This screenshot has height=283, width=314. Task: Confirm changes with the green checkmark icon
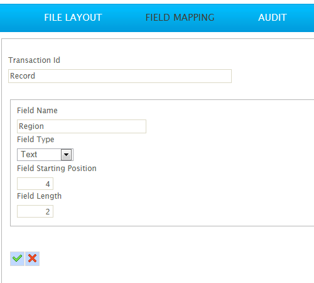(17, 258)
